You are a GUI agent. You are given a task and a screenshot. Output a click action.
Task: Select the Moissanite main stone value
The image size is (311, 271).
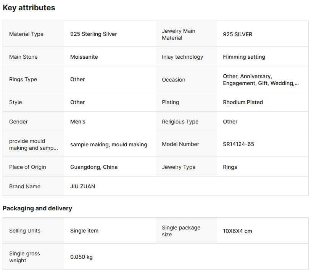84,57
